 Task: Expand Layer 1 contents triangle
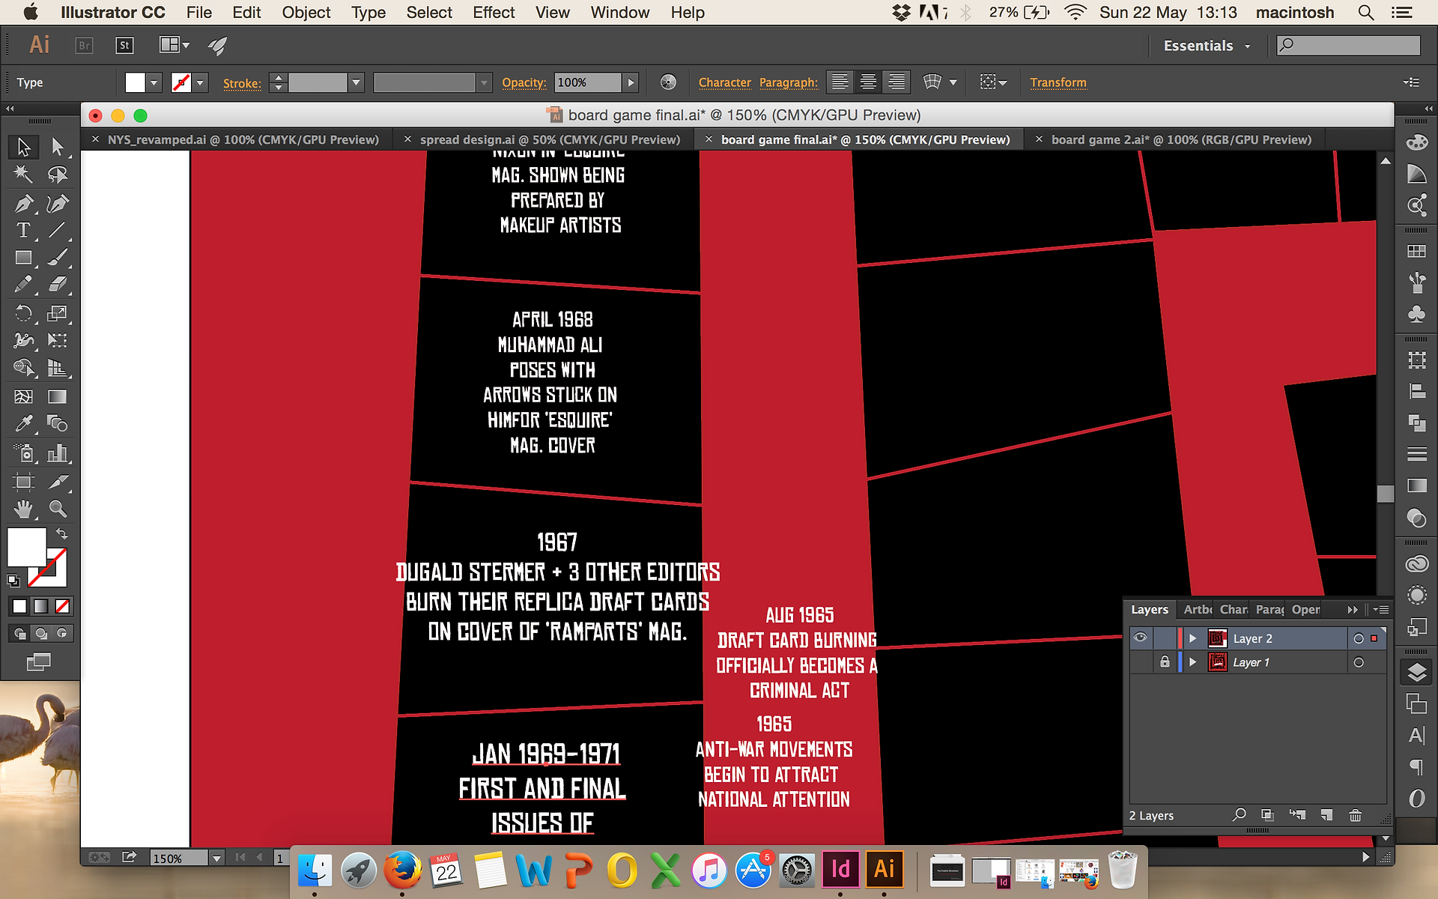click(x=1193, y=662)
